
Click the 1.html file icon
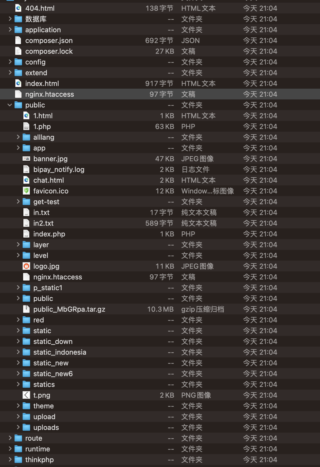click(26, 116)
